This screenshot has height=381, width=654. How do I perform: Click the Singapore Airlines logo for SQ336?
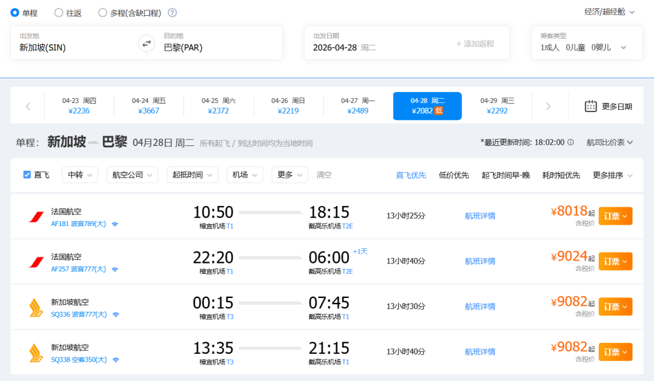tap(36, 307)
